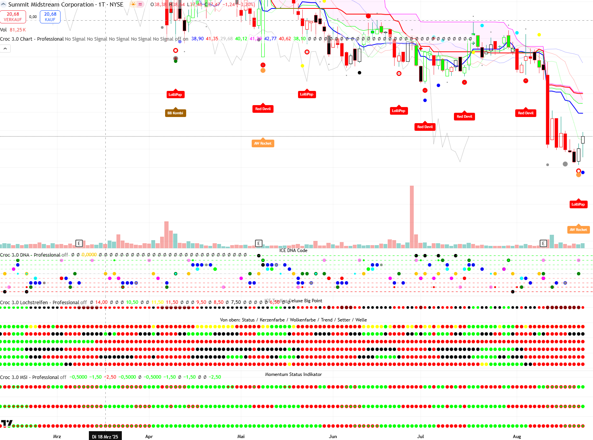Select the Croc 3.0 Chart - Professional legend
The height and width of the screenshot is (440, 593).
[32, 39]
